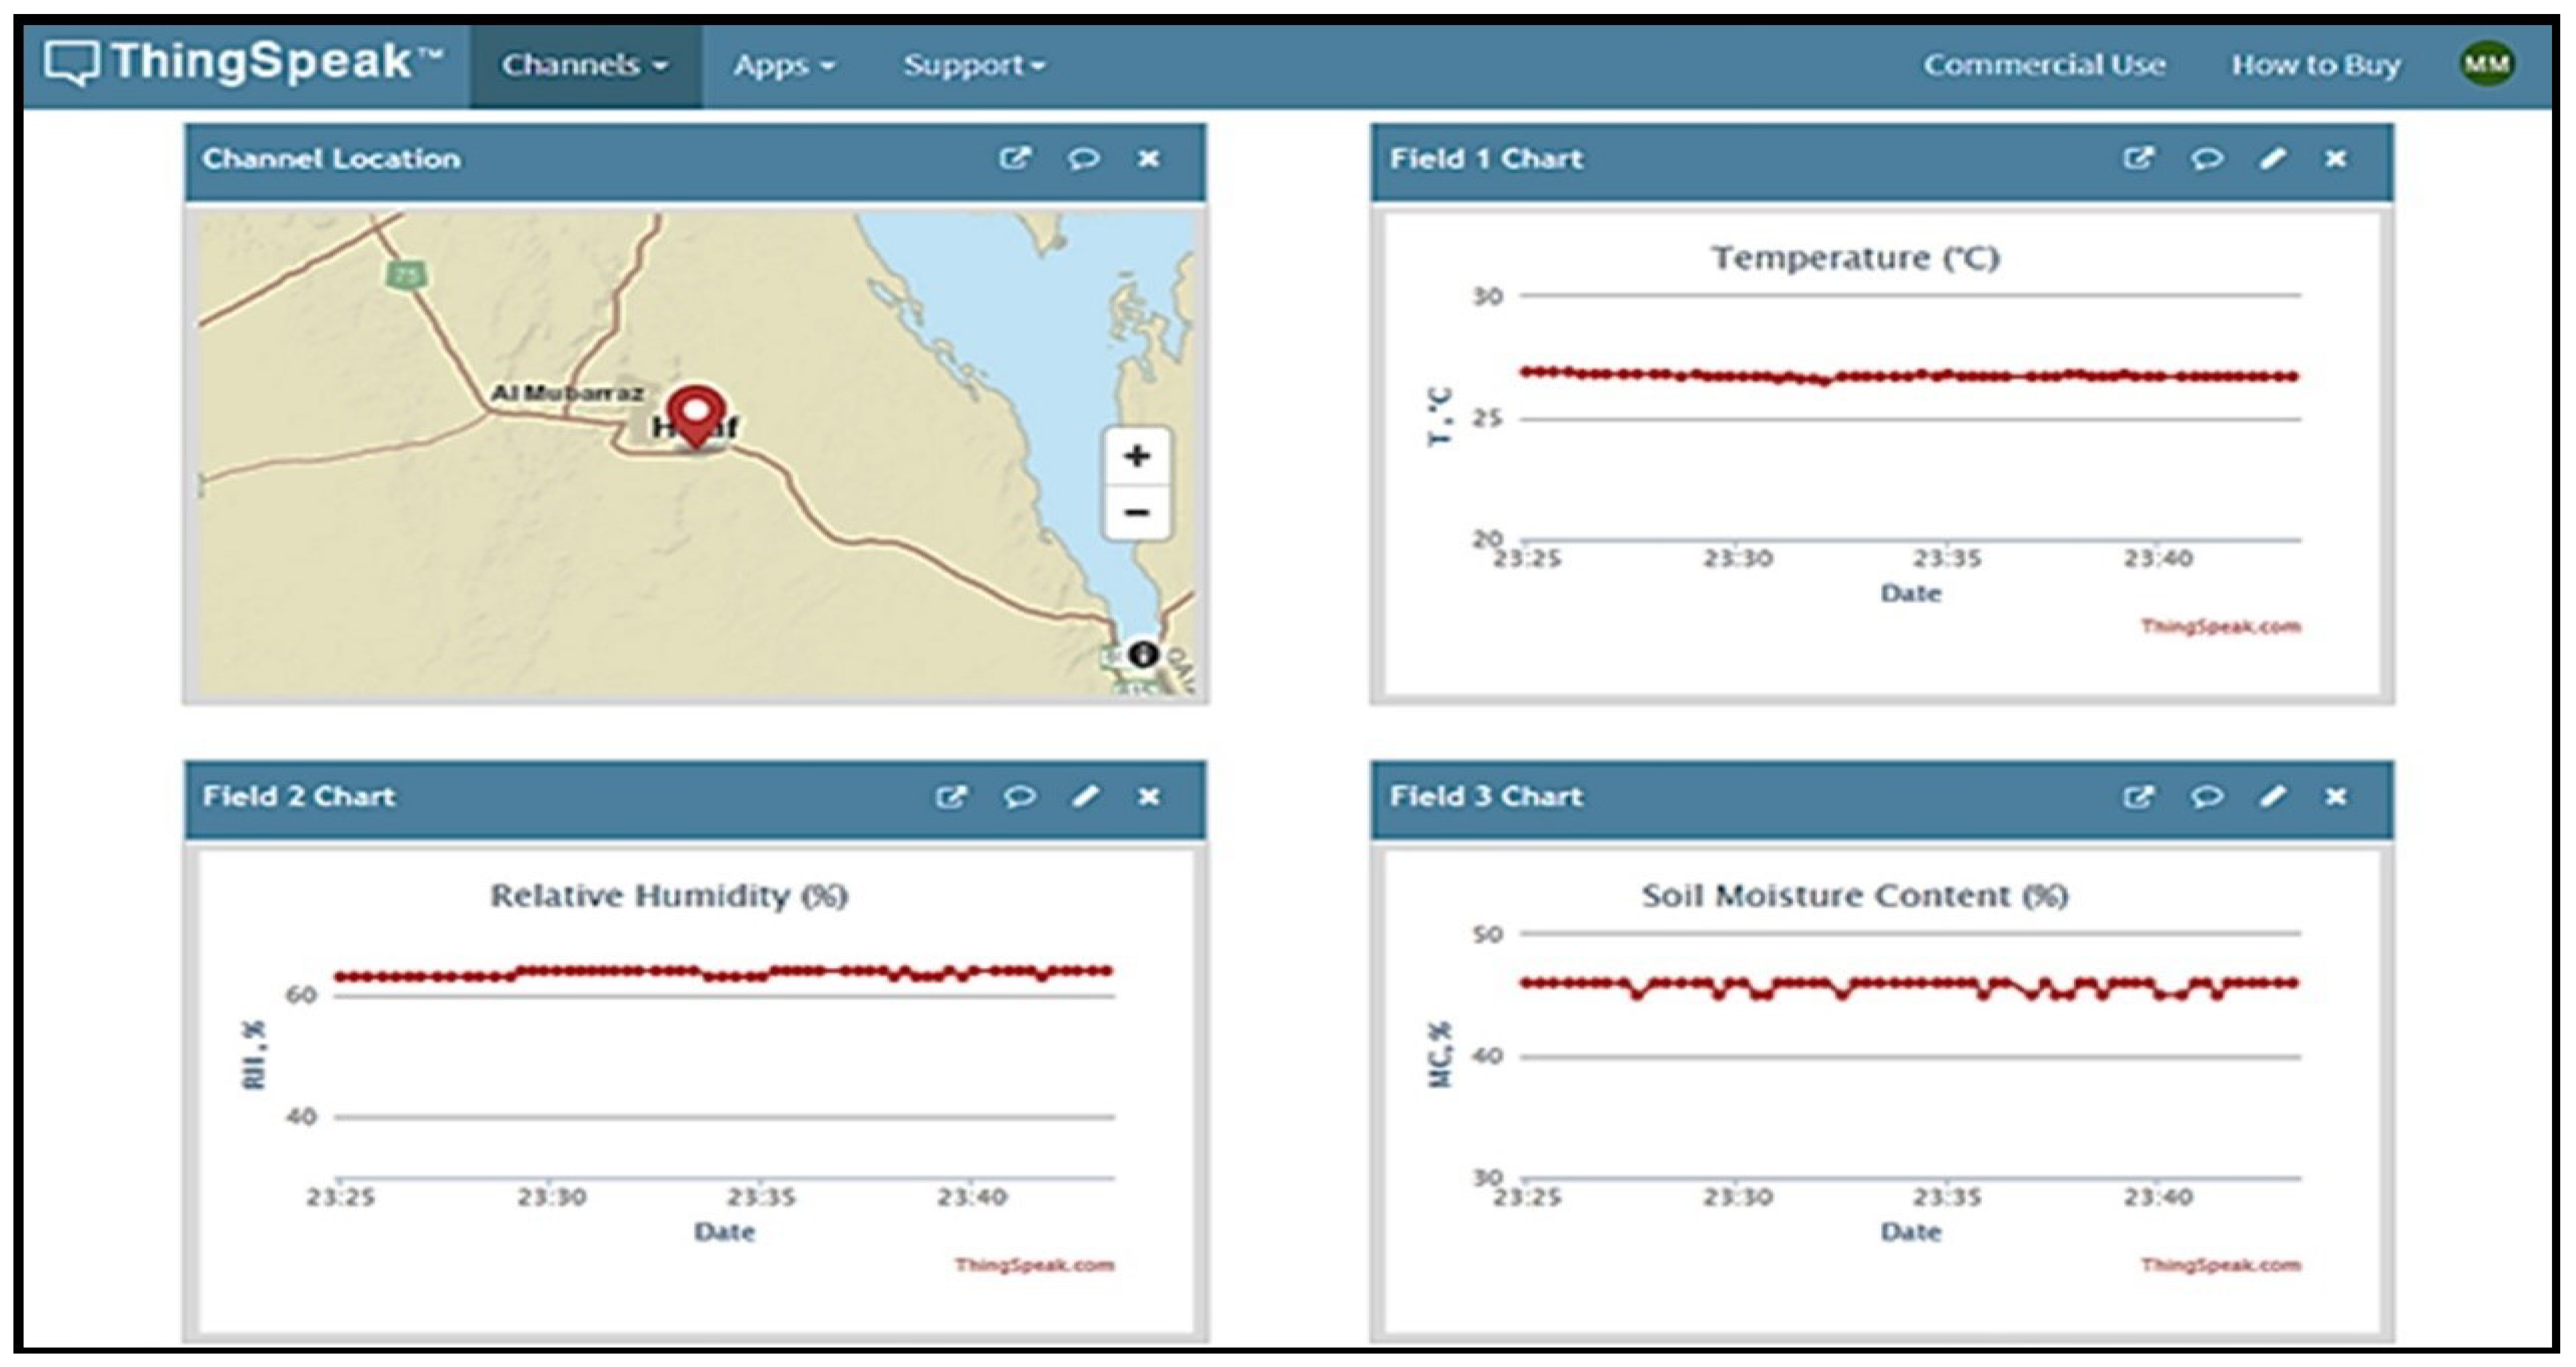Open comment icon on Field 1 Chart
Viewport: 2576px width, 1367px height.
pyautogui.click(x=2207, y=159)
